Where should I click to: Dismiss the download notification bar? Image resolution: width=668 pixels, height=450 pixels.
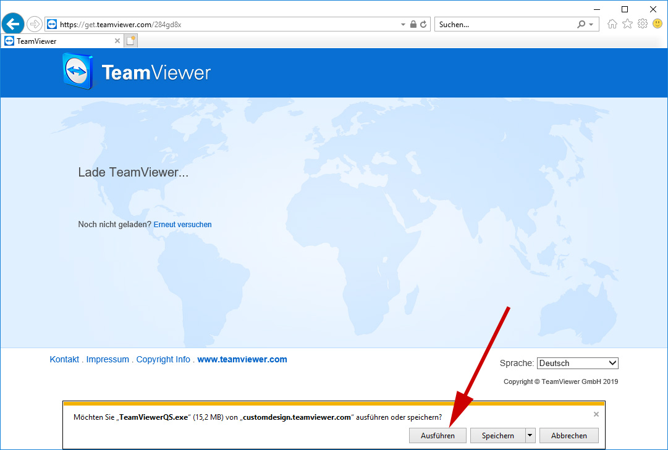point(596,414)
